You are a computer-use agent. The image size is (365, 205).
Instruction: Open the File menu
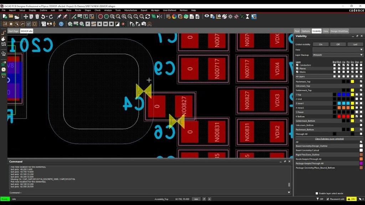pyautogui.click(x=4, y=10)
